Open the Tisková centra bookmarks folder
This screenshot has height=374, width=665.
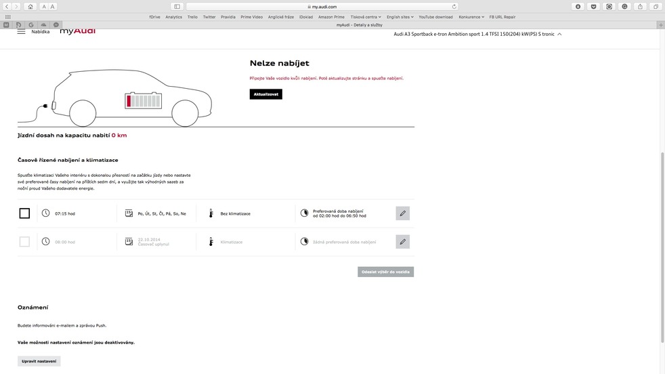365,17
